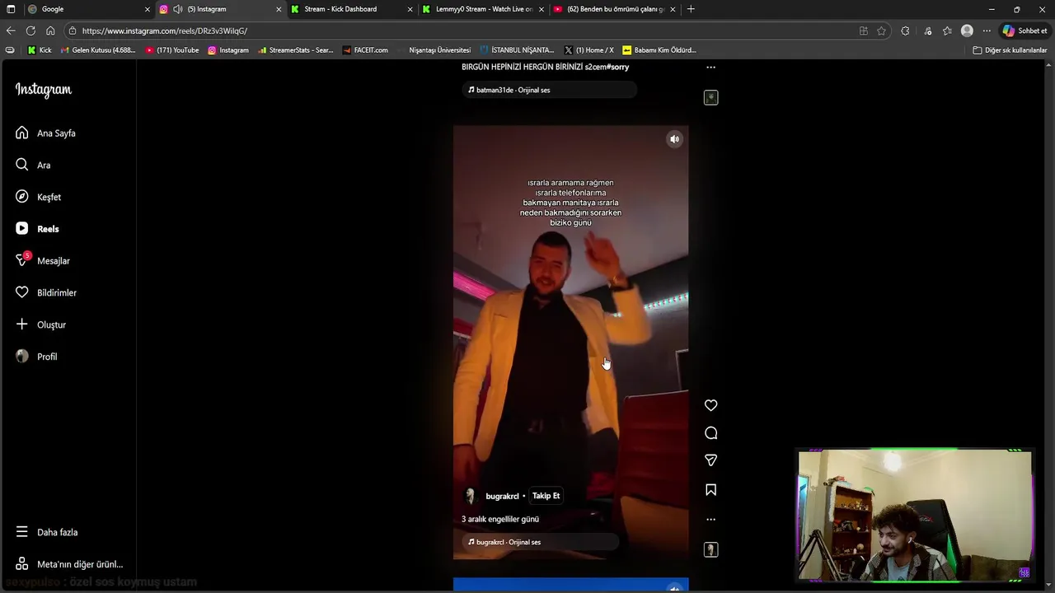Add page to favorites star
The width and height of the screenshot is (1055, 593).
[881, 30]
